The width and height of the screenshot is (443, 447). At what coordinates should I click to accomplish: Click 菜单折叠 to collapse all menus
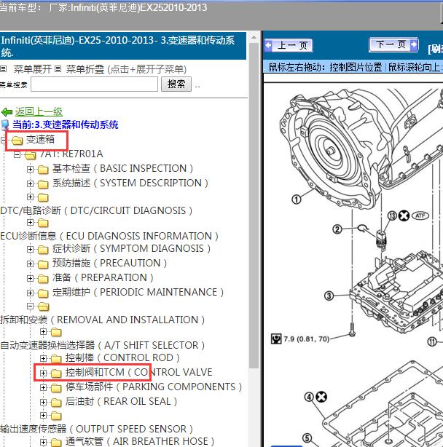pos(85,69)
